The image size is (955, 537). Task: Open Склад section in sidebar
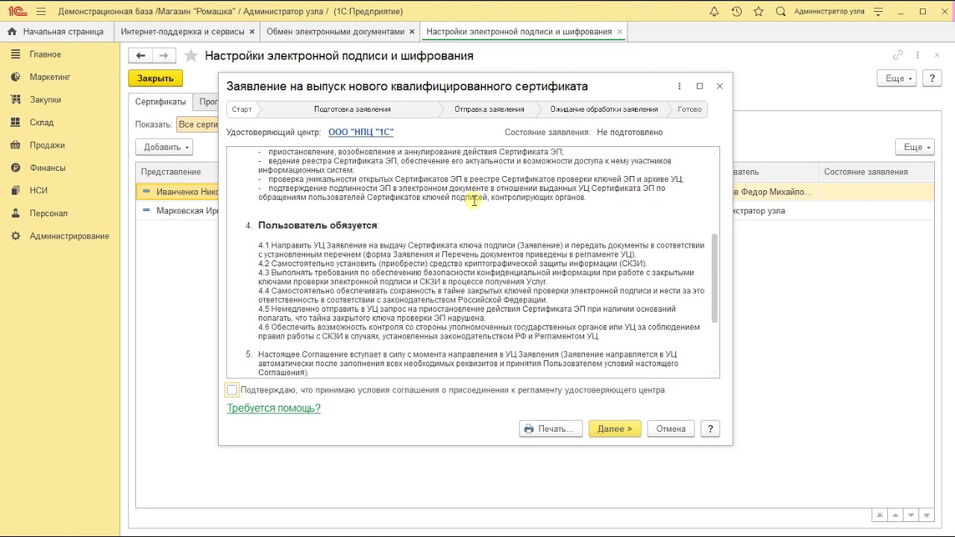42,122
